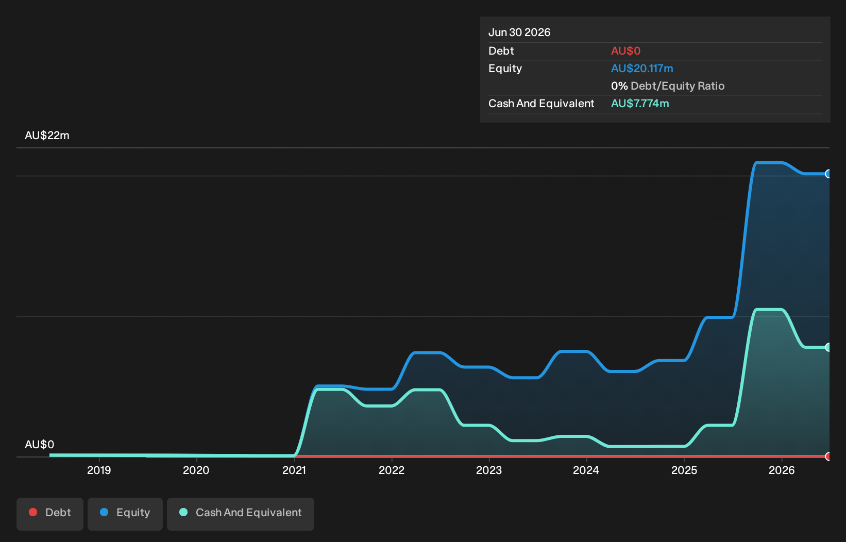Click the AU$0 y-axis label
The image size is (846, 542).
pos(40,445)
